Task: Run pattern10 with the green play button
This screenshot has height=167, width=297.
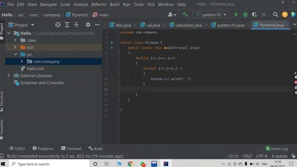Action: coord(236,14)
